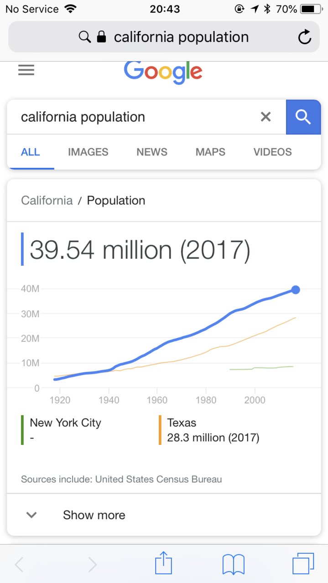
Task: Tap the blue magnifier search button
Action: pyautogui.click(x=303, y=117)
